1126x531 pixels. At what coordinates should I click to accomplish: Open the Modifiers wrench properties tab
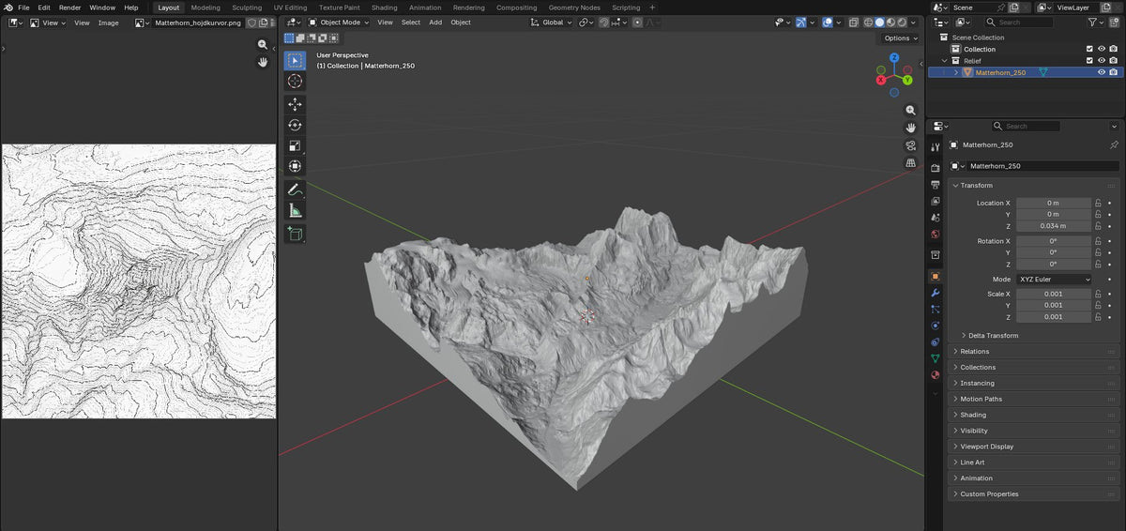(x=935, y=293)
